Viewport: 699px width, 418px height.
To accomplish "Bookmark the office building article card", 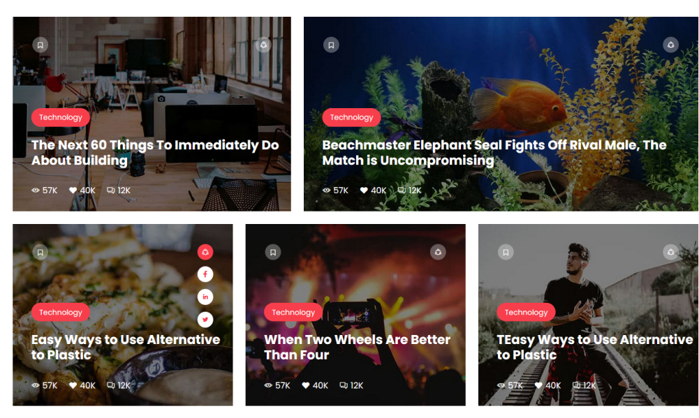I will click(40, 45).
